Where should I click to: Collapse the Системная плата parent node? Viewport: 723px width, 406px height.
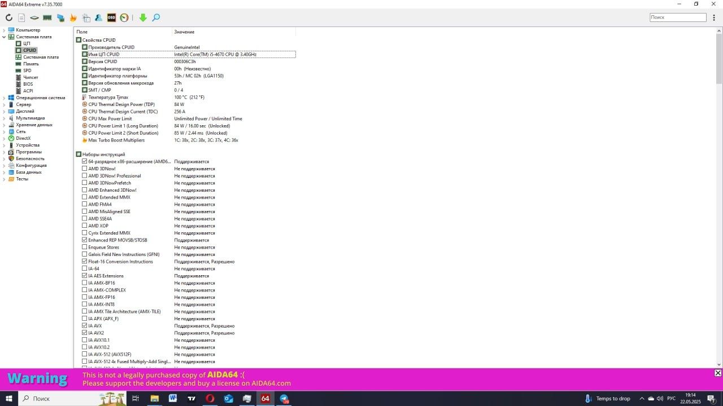click(4, 37)
